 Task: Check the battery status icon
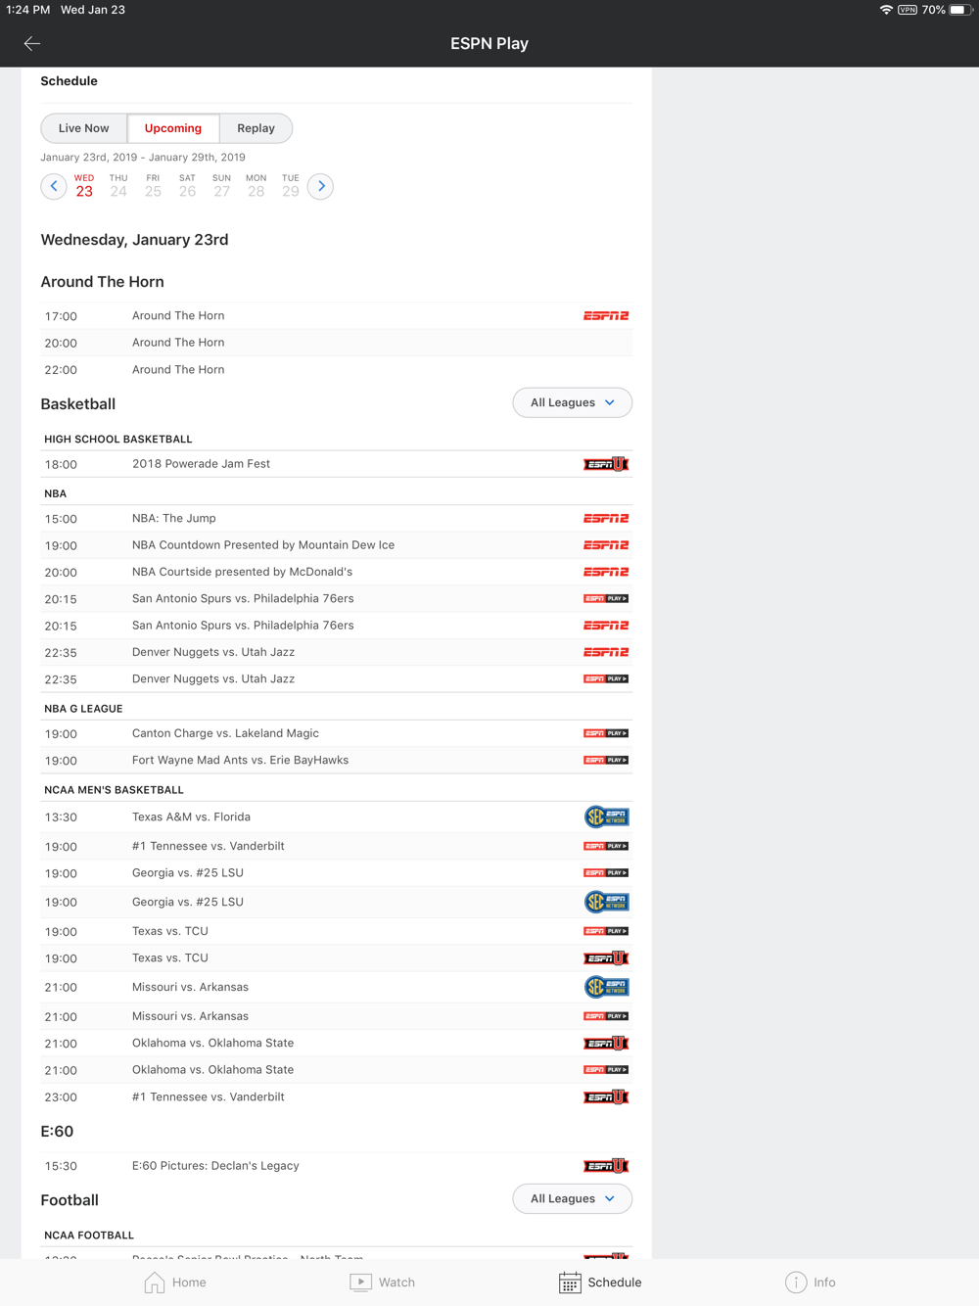tap(959, 10)
